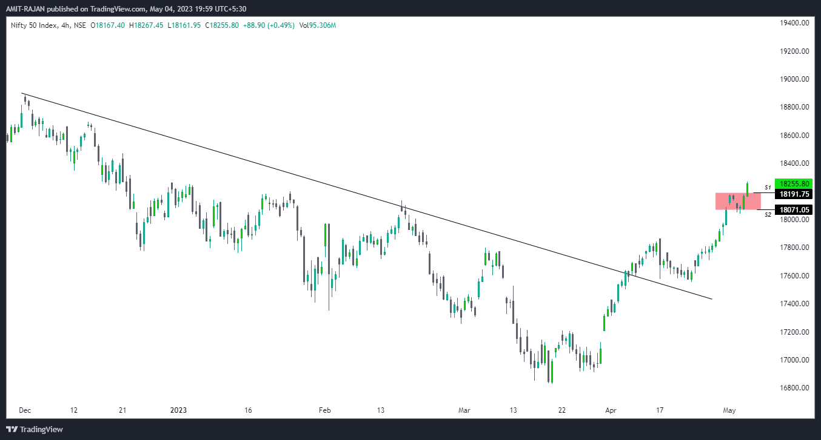Screen dimensions: 821x440
Task: Select the pink support zone rectangle
Action: (x=738, y=202)
